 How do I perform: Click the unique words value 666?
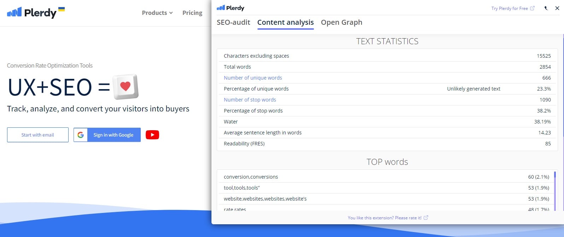(x=547, y=78)
